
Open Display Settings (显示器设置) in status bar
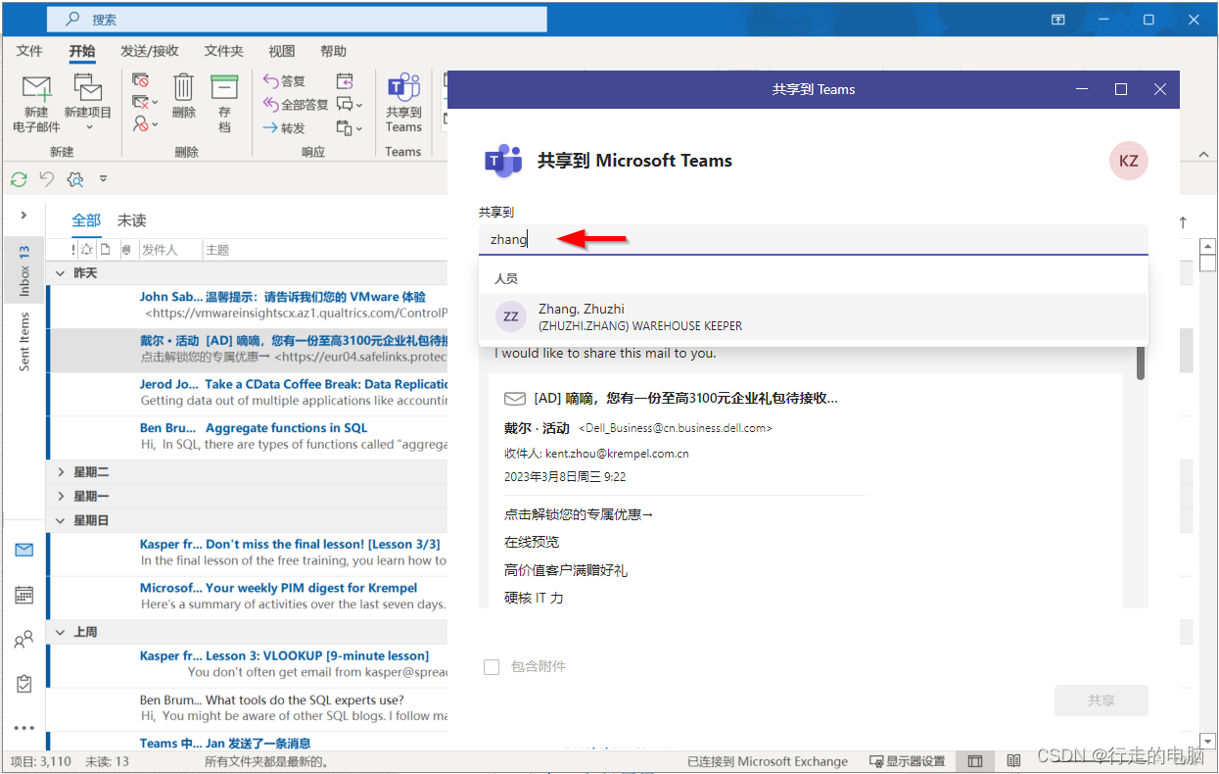(x=908, y=761)
